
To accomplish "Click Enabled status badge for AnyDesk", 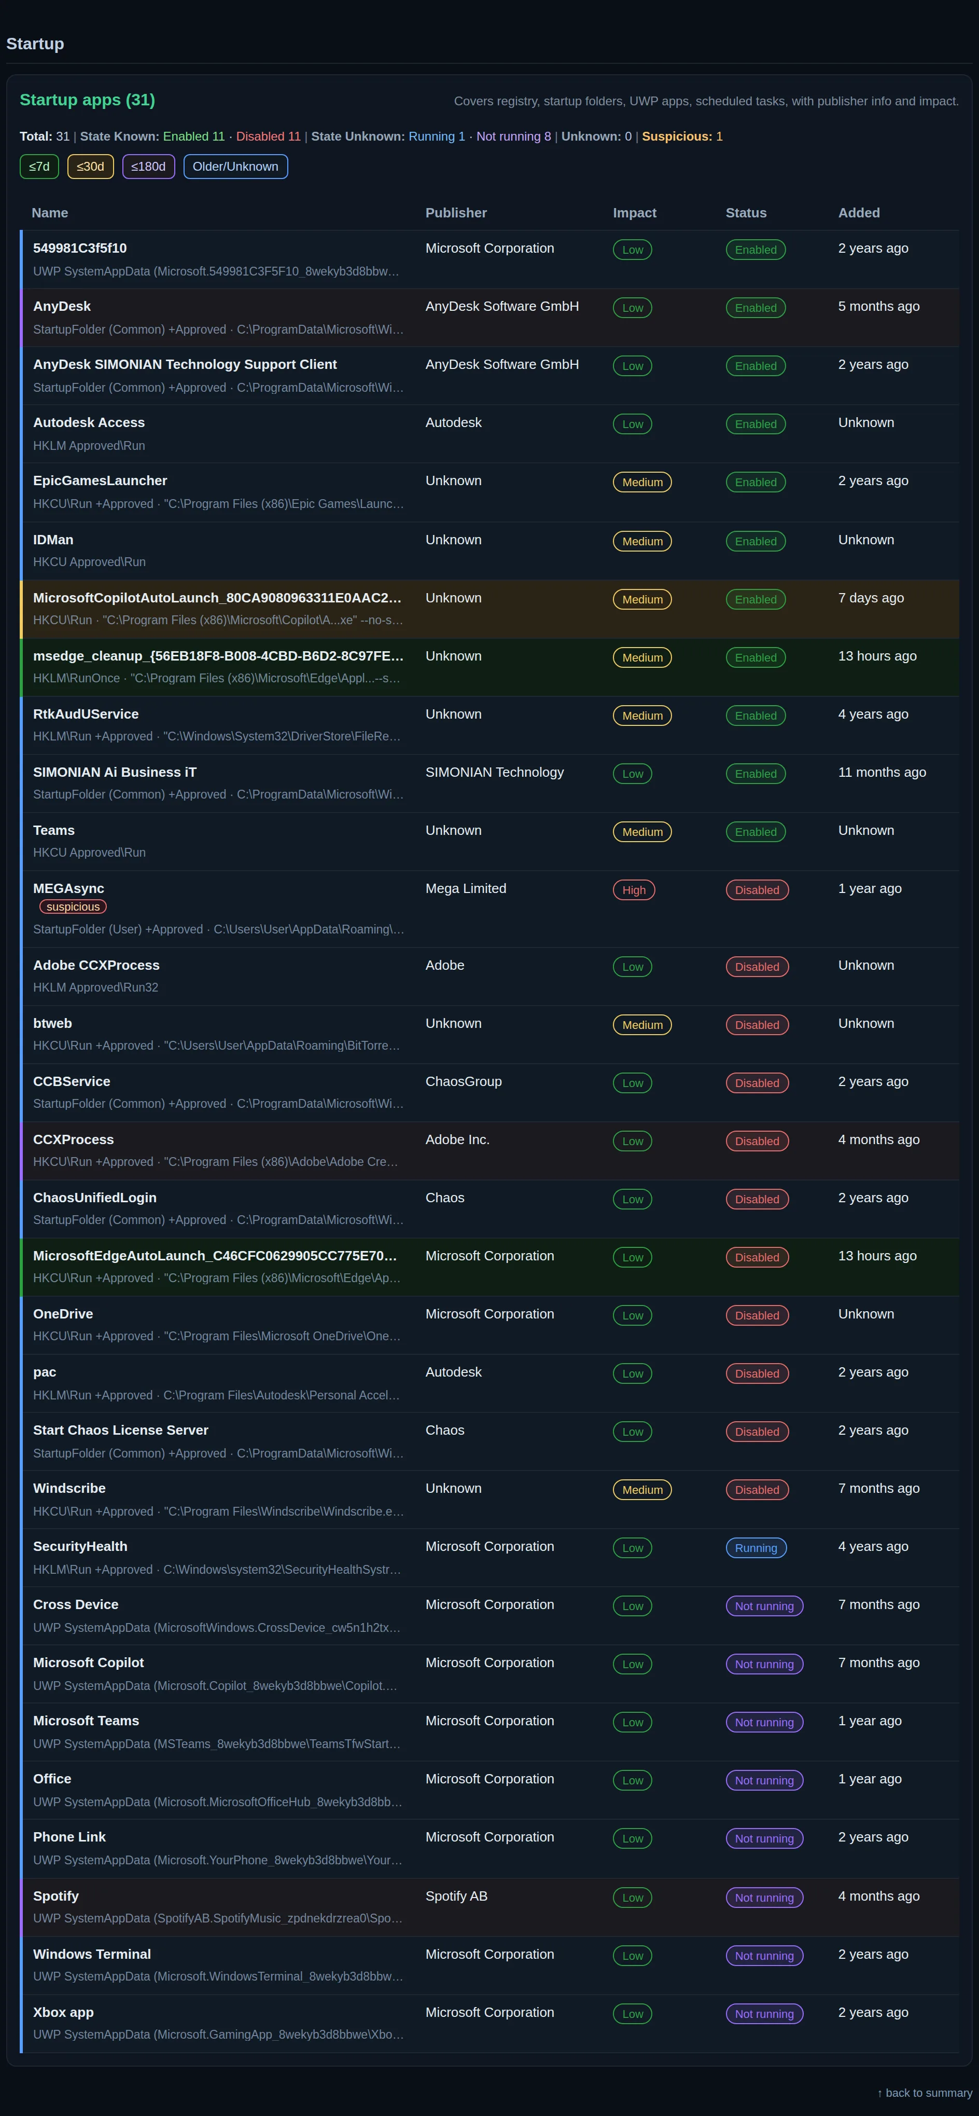I will click(755, 308).
